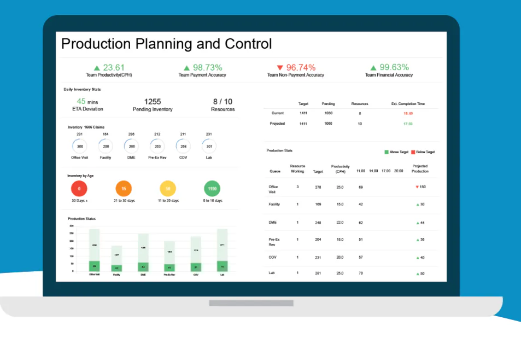The width and height of the screenshot is (521, 355).
Task: Click the Projected row label
Action: 277,124
